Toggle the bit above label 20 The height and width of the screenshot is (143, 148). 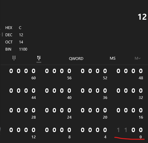[105, 110]
